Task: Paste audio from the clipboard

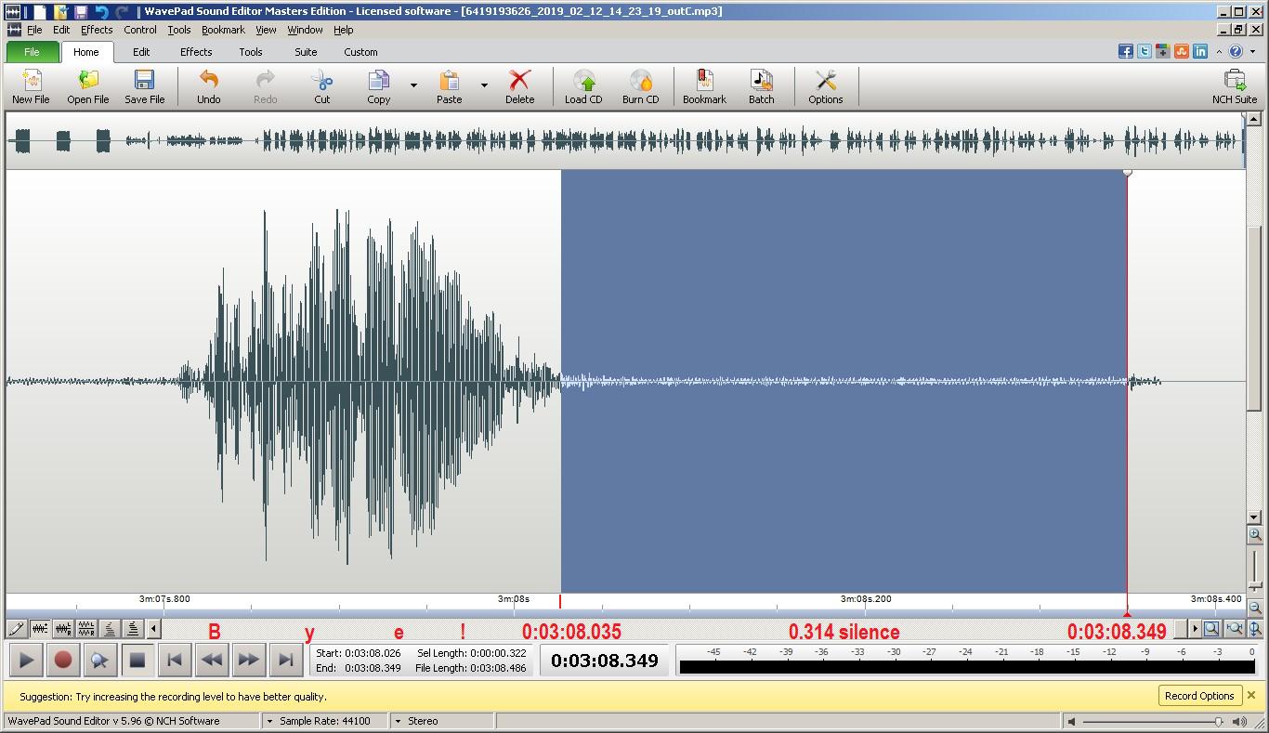Action: click(x=450, y=86)
